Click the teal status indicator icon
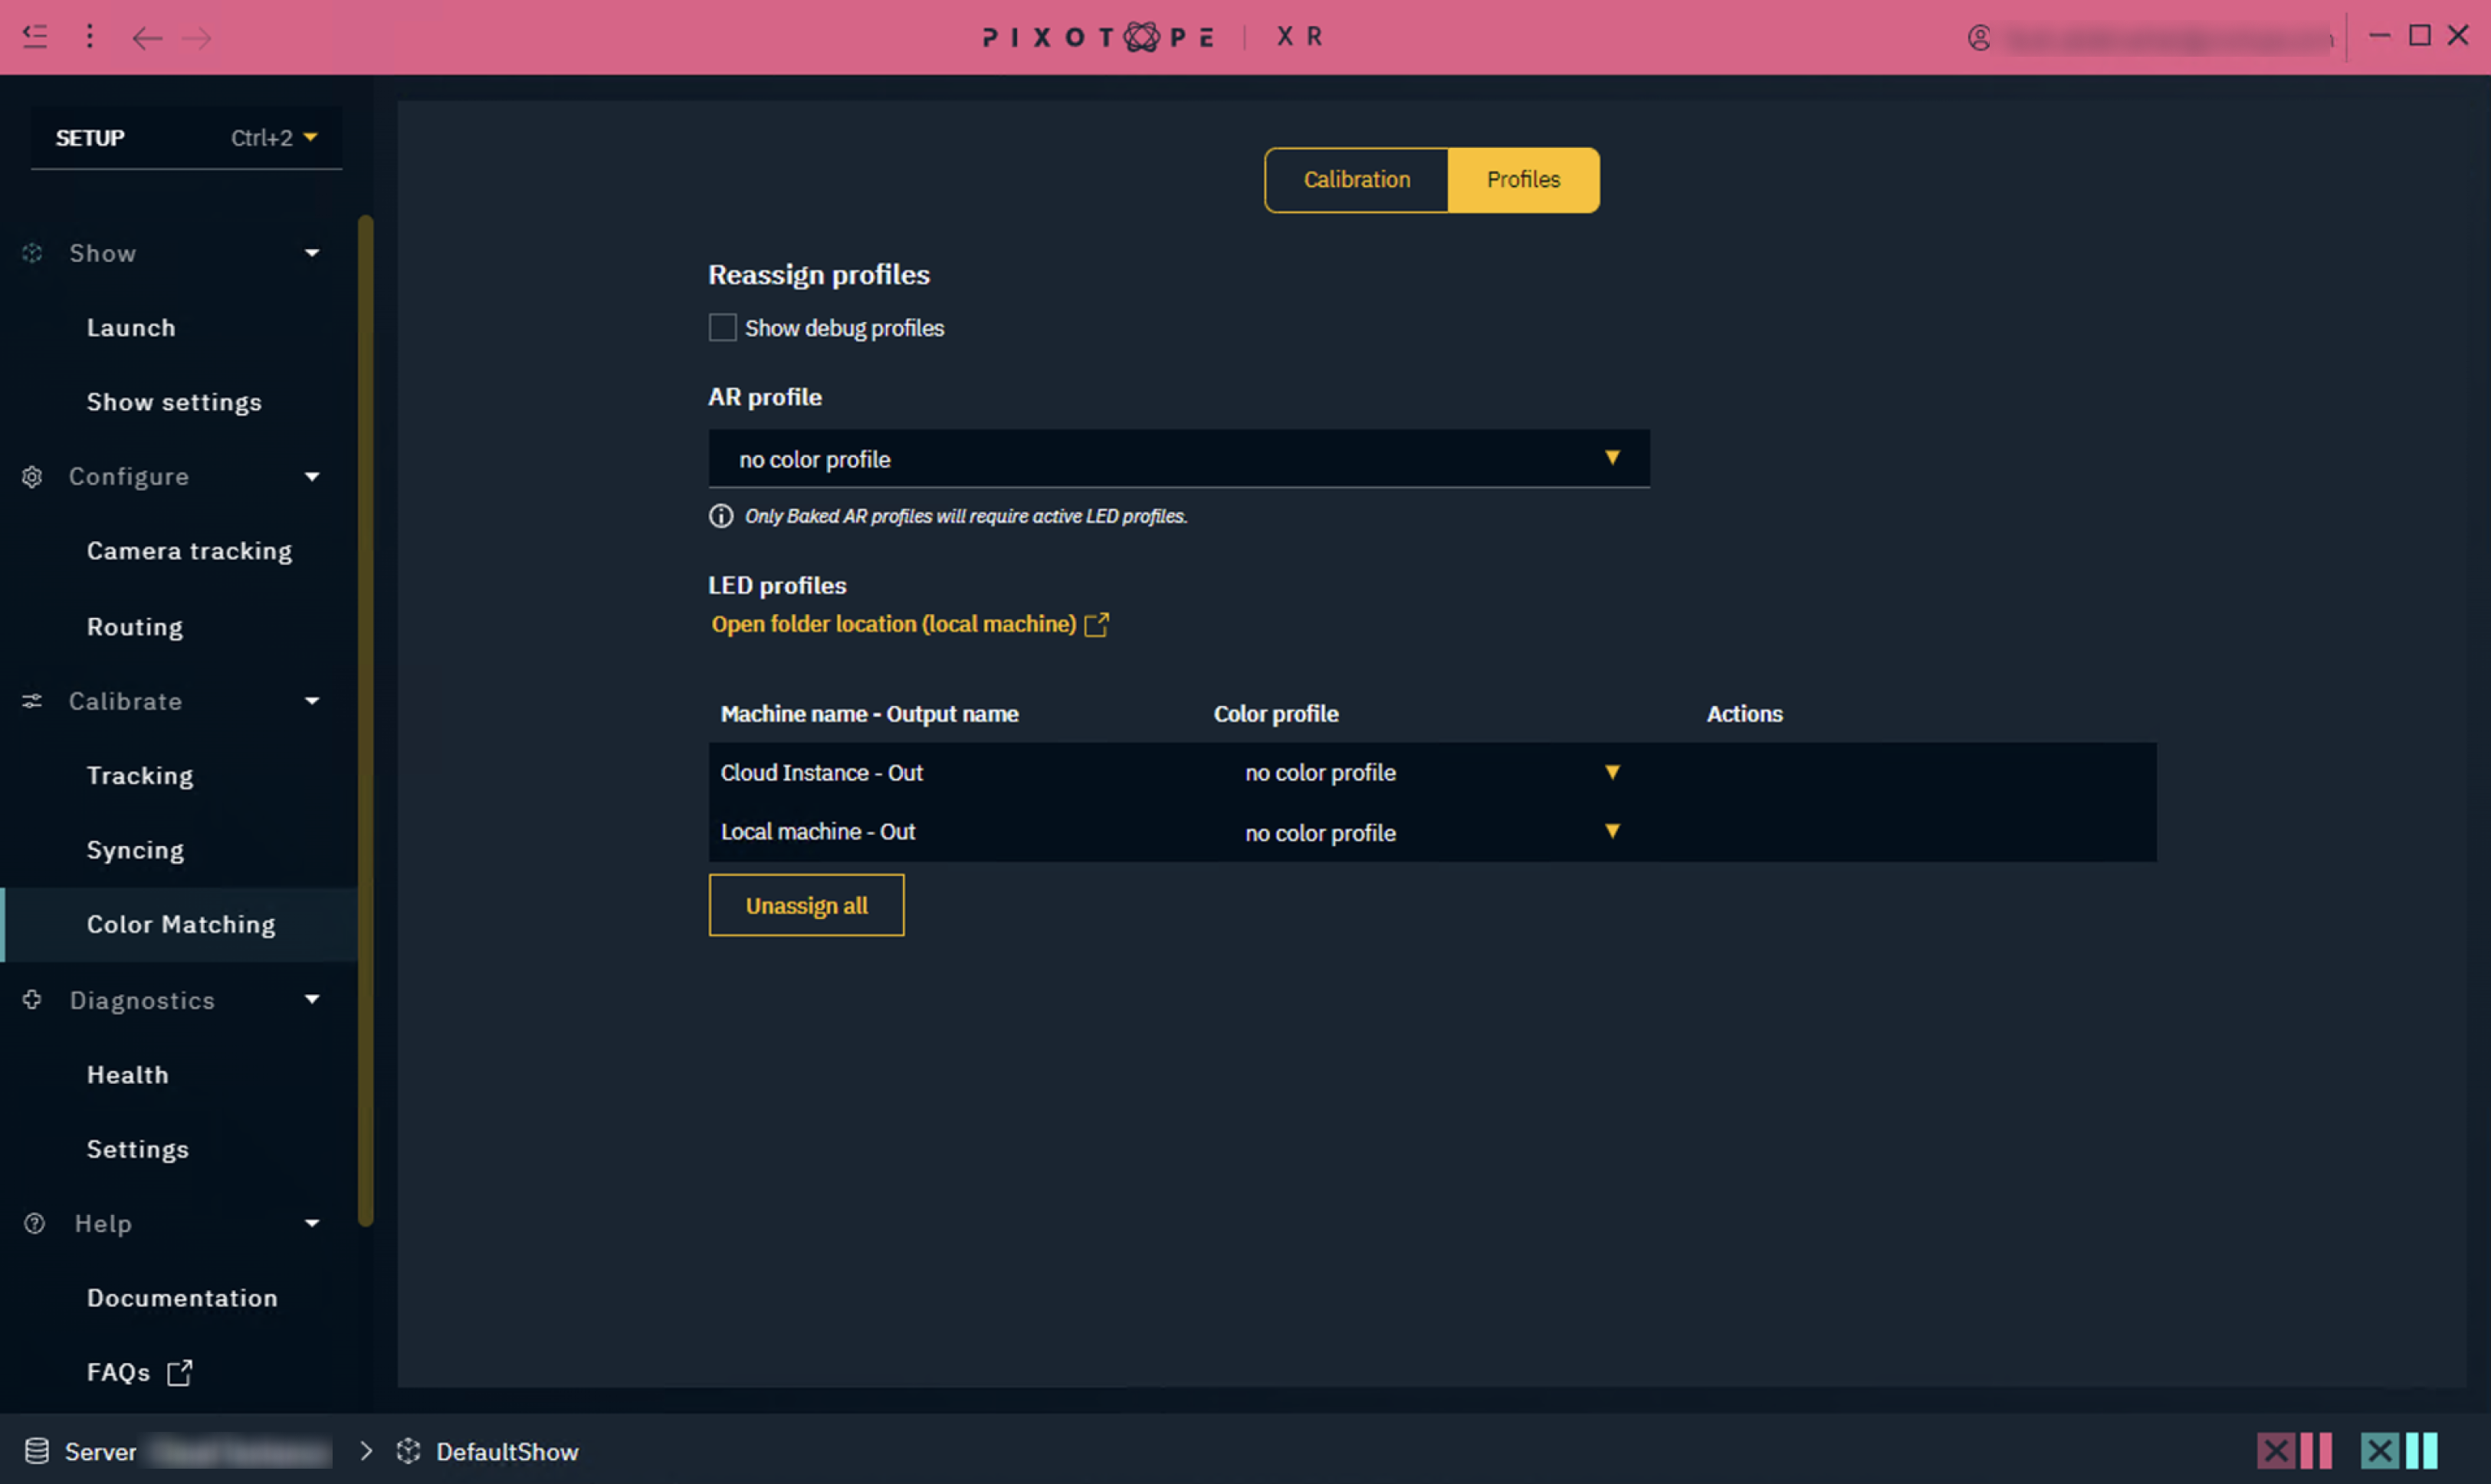This screenshot has width=2491, height=1484. click(2398, 1450)
